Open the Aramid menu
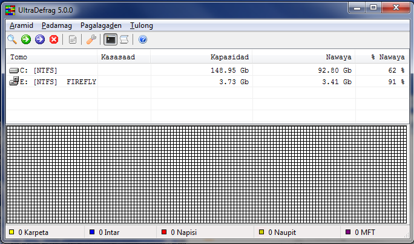Viewport: 414px width, 244px height. click(21, 25)
